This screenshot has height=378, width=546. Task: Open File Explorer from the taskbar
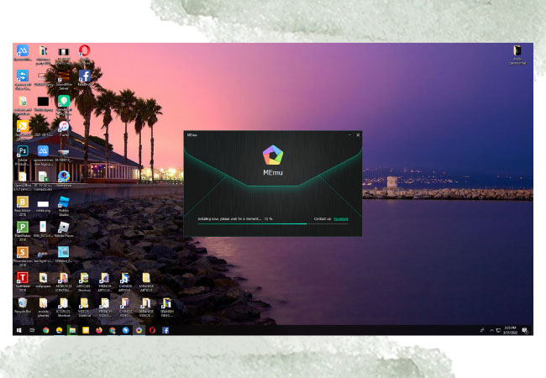coord(72,330)
